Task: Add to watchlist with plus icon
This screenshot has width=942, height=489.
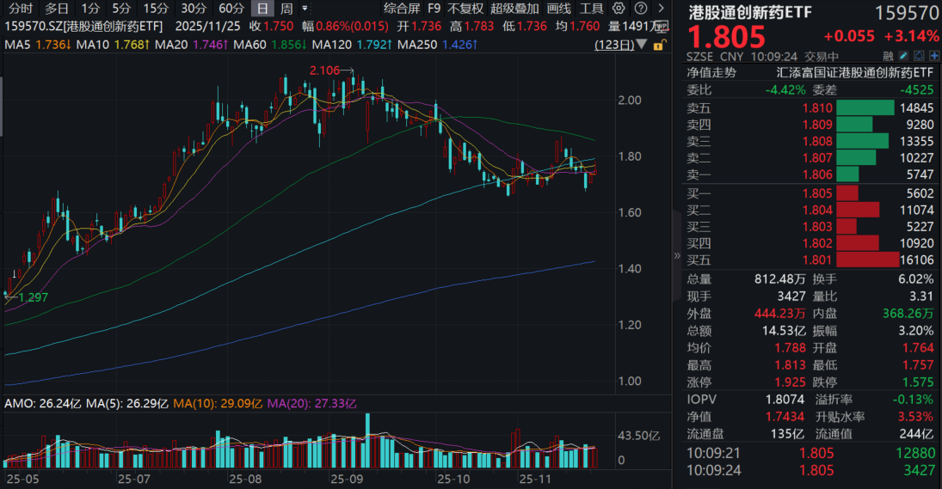Action: (934, 58)
